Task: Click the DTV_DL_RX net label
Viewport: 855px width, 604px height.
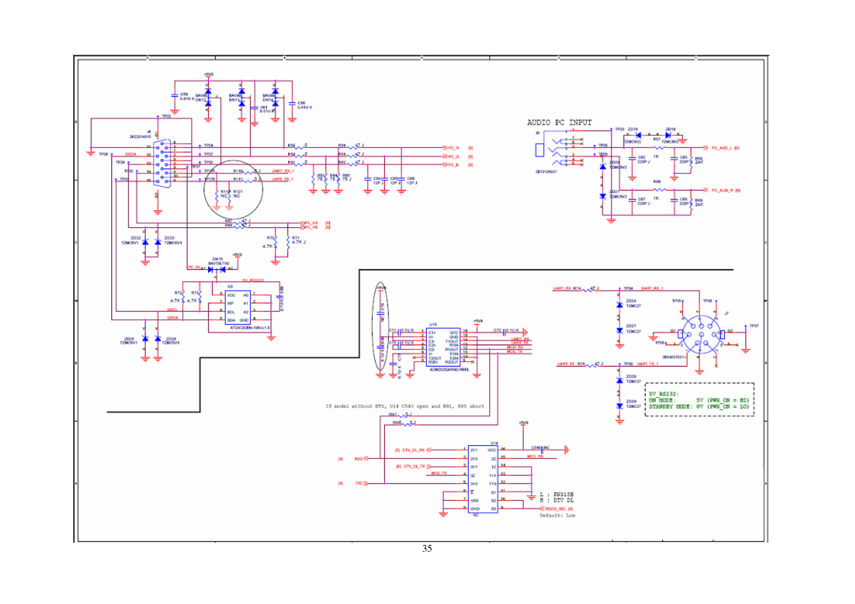Action: pos(413,450)
